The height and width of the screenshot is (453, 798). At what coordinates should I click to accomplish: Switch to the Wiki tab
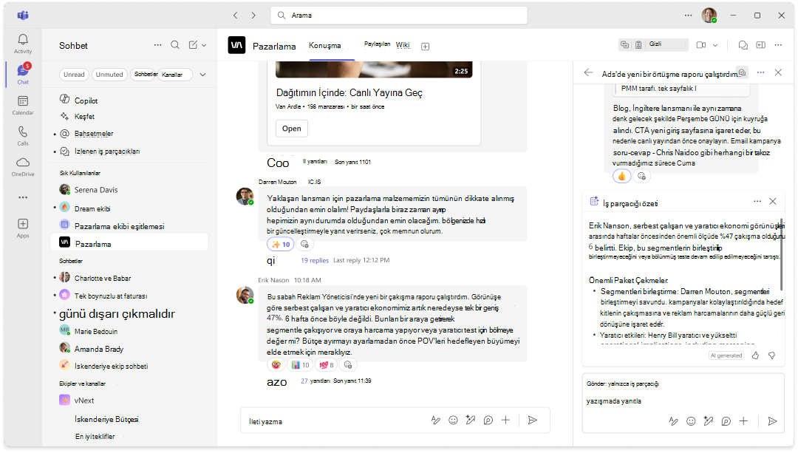(x=403, y=45)
